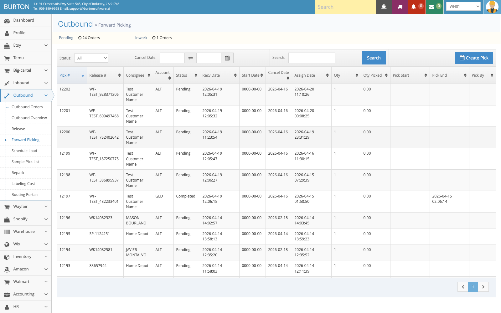Sort by Recv Date column arrows
501x313 pixels.
point(235,75)
